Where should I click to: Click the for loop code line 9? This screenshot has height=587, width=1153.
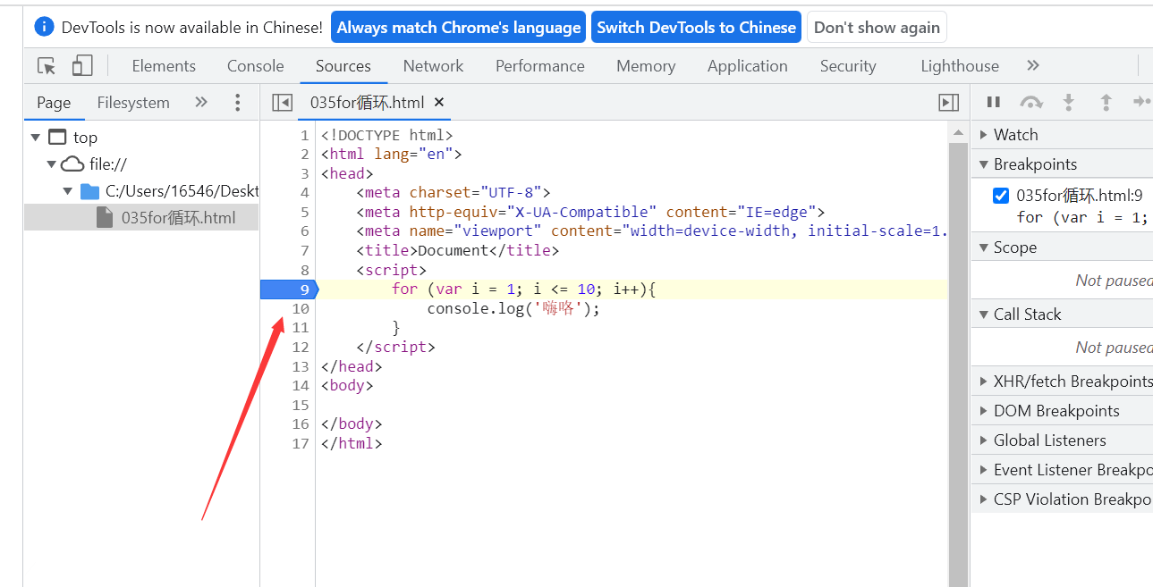(x=524, y=289)
